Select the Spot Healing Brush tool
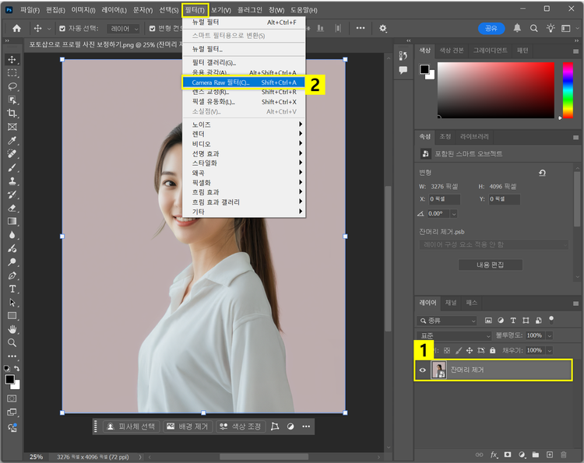Viewport: 584px width, 463px height. (12, 154)
